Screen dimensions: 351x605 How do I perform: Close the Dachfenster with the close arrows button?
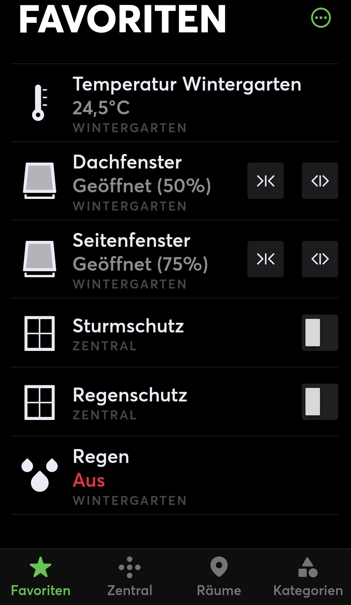coord(266,181)
